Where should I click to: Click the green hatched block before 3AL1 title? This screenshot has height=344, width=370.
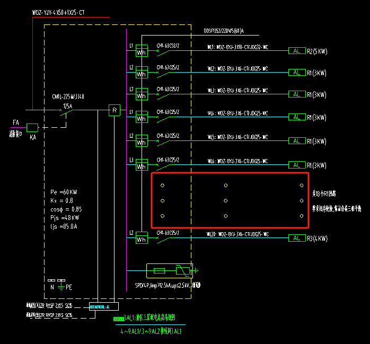118,319
